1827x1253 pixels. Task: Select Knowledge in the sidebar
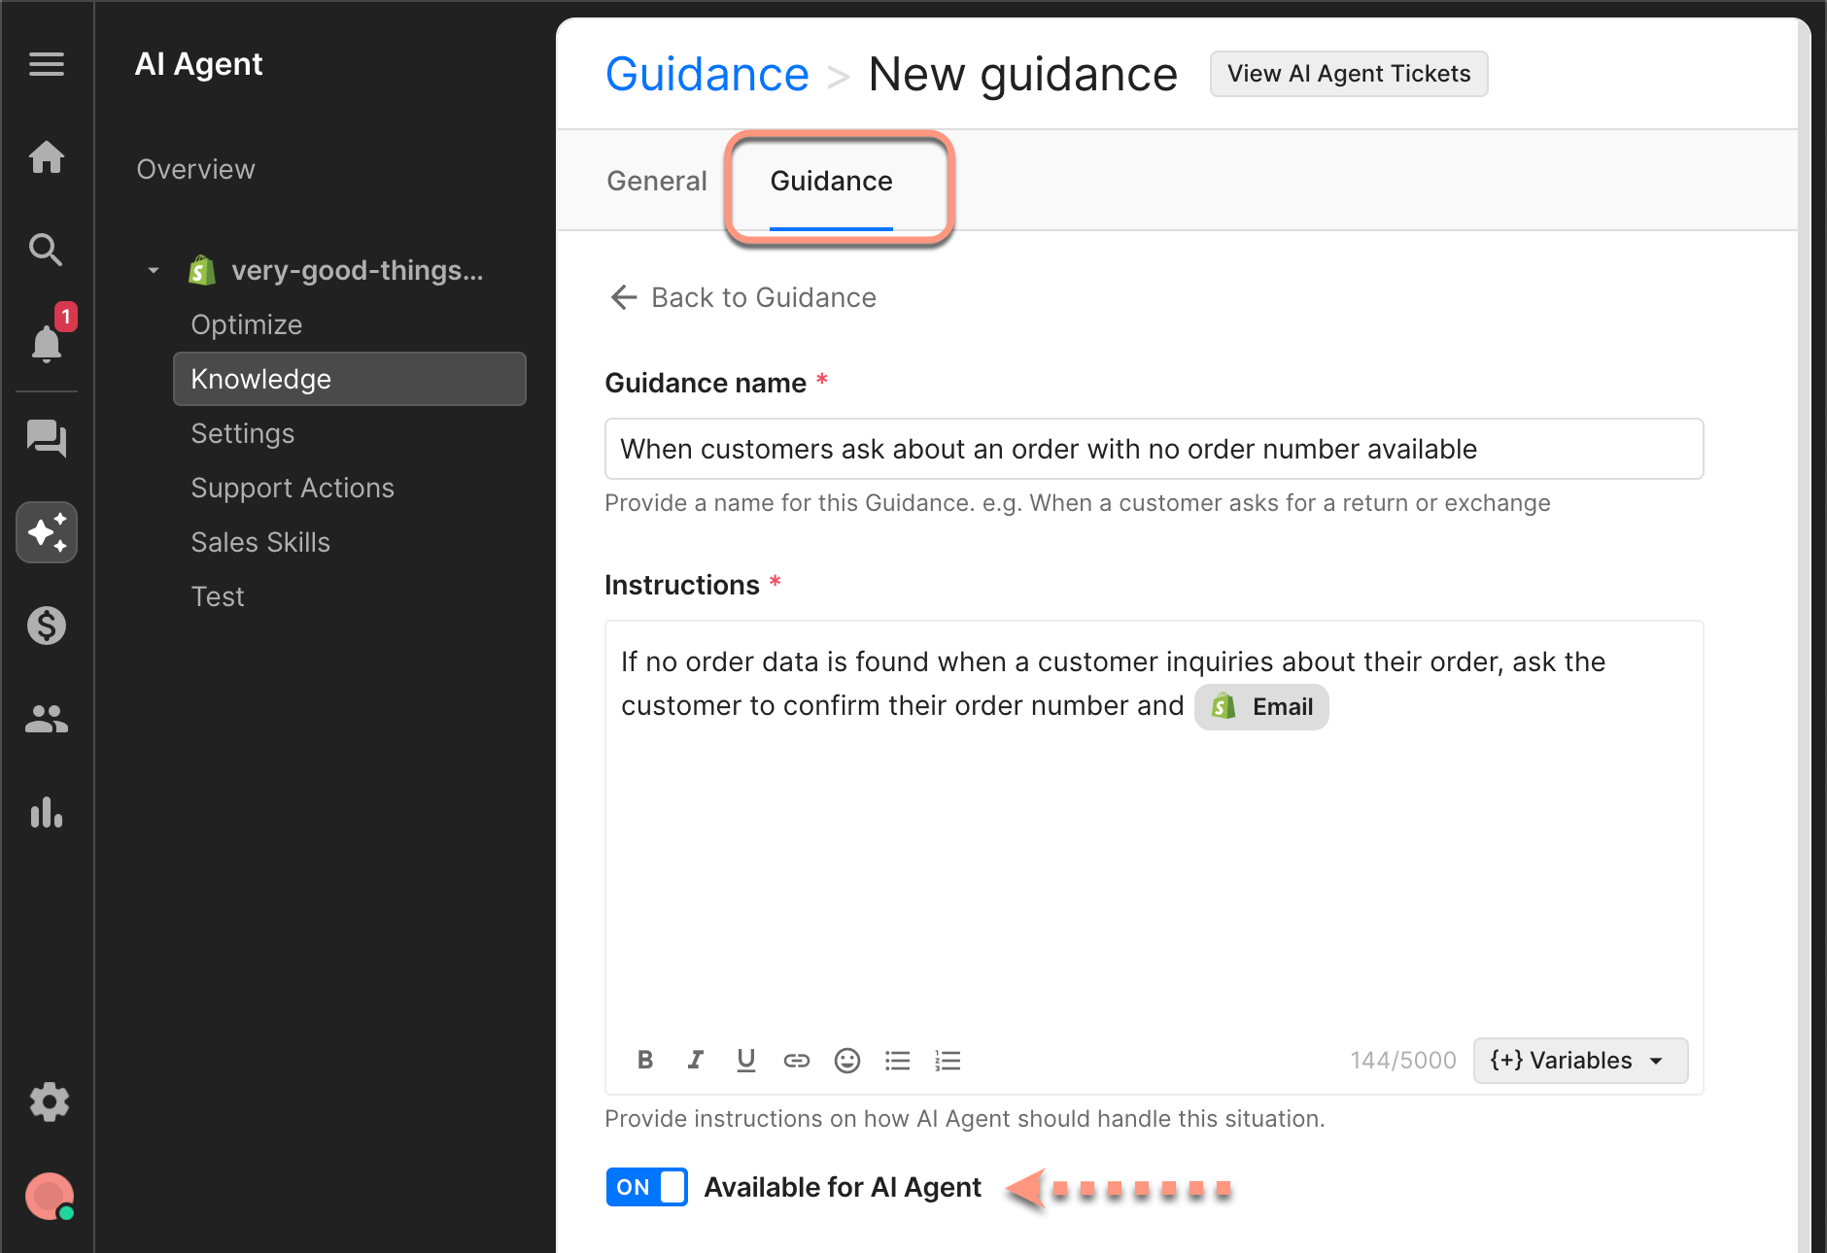tap(350, 379)
